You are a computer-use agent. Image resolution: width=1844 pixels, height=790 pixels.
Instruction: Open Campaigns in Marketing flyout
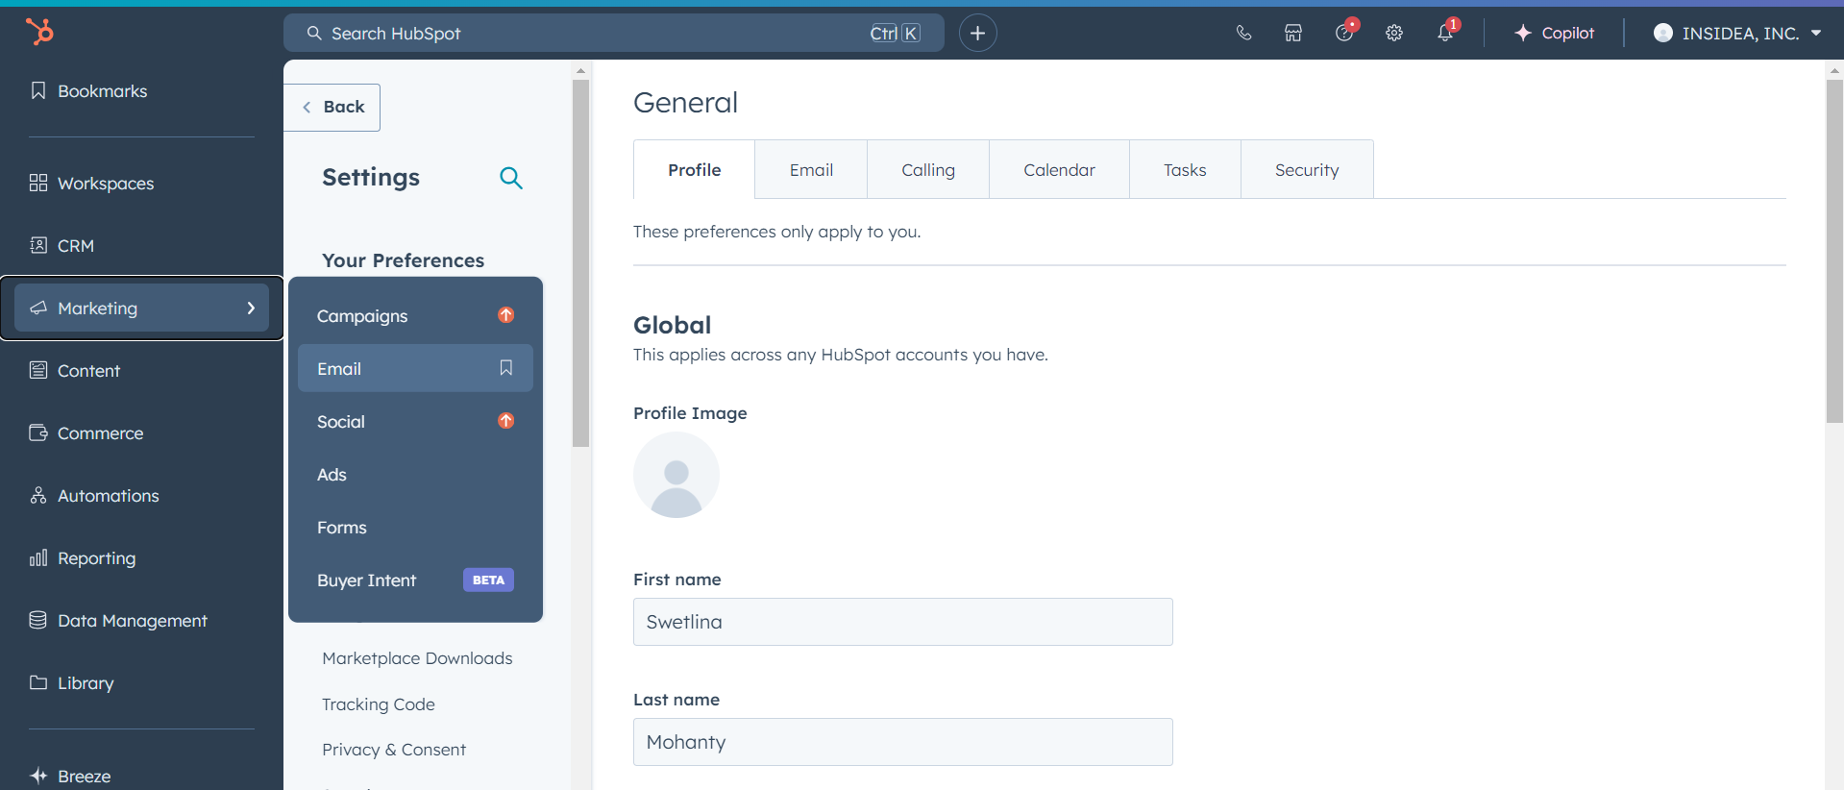(x=415, y=315)
